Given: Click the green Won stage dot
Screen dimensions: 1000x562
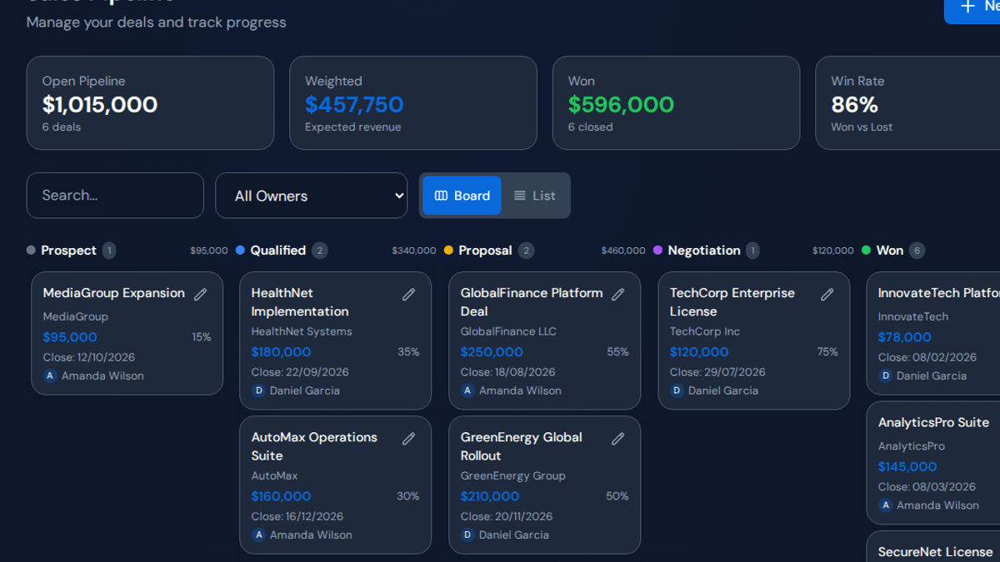Looking at the screenshot, I should click(x=866, y=250).
